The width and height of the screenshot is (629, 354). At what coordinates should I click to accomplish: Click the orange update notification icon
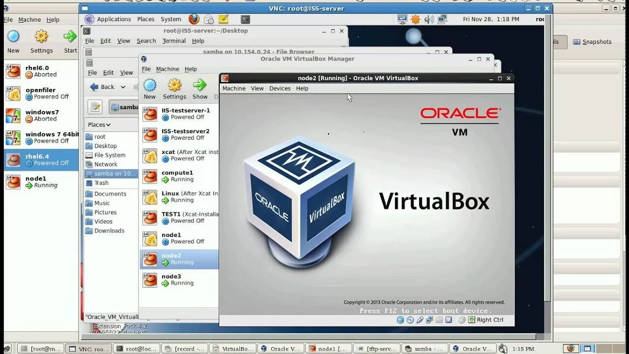[x=416, y=19]
